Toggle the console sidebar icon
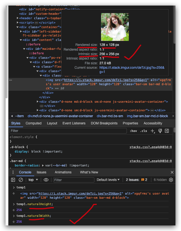 (13, 180)
